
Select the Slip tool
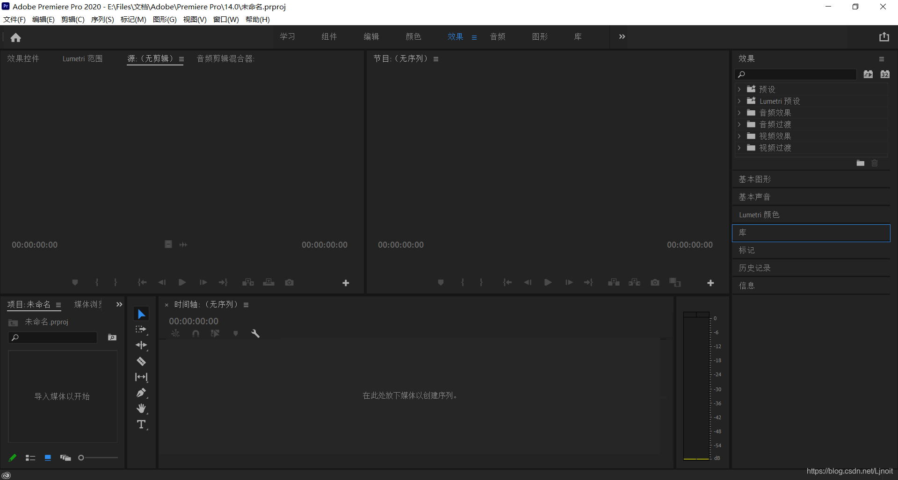(x=141, y=377)
